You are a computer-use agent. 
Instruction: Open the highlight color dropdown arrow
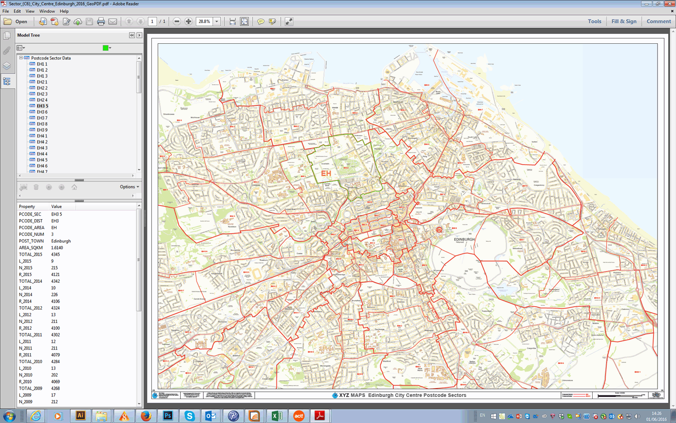[110, 48]
